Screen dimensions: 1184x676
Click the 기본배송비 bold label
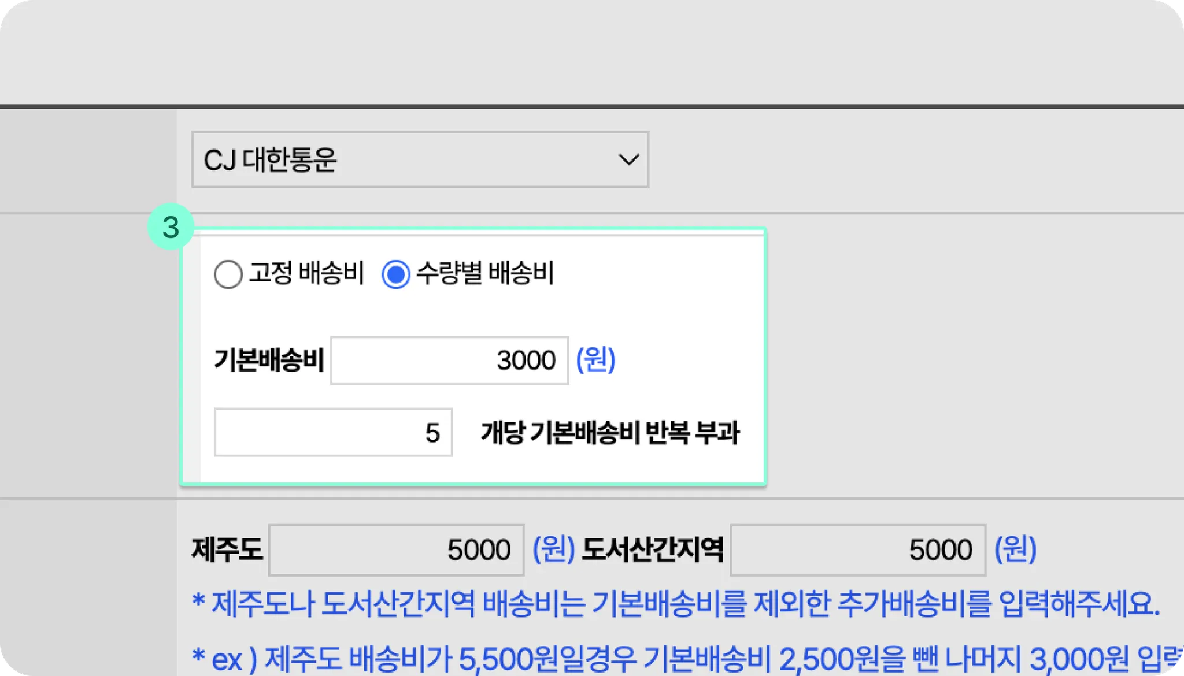[269, 361]
